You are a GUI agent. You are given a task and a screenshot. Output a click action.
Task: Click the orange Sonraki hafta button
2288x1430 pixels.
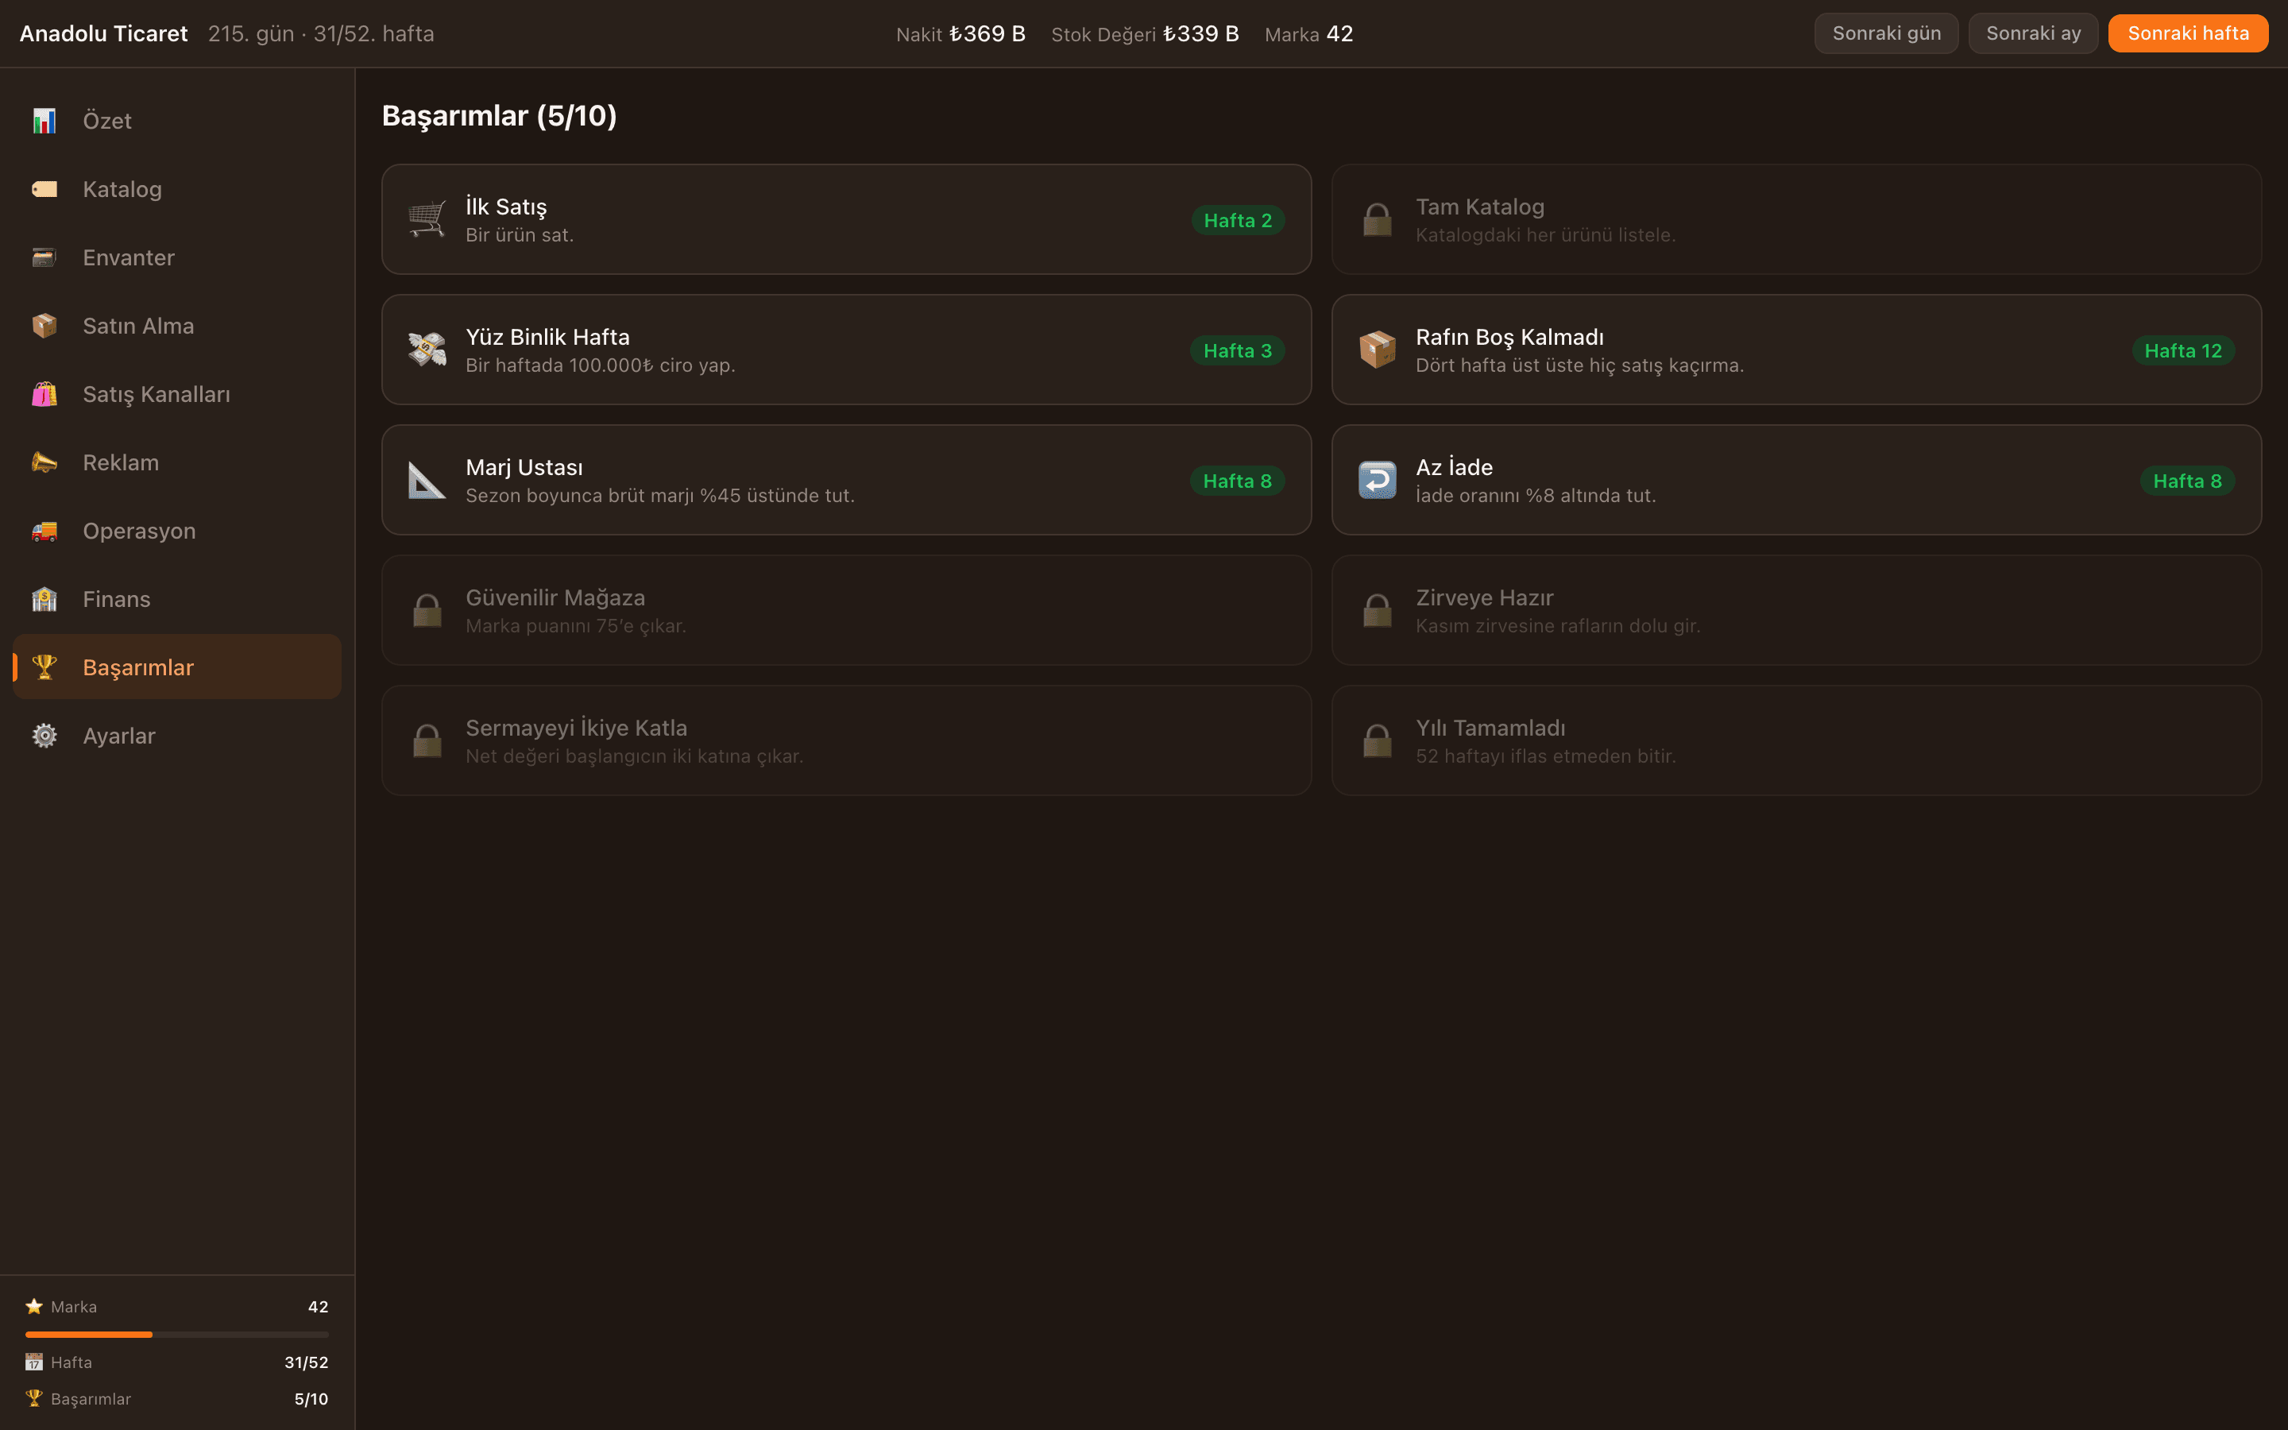2188,33
